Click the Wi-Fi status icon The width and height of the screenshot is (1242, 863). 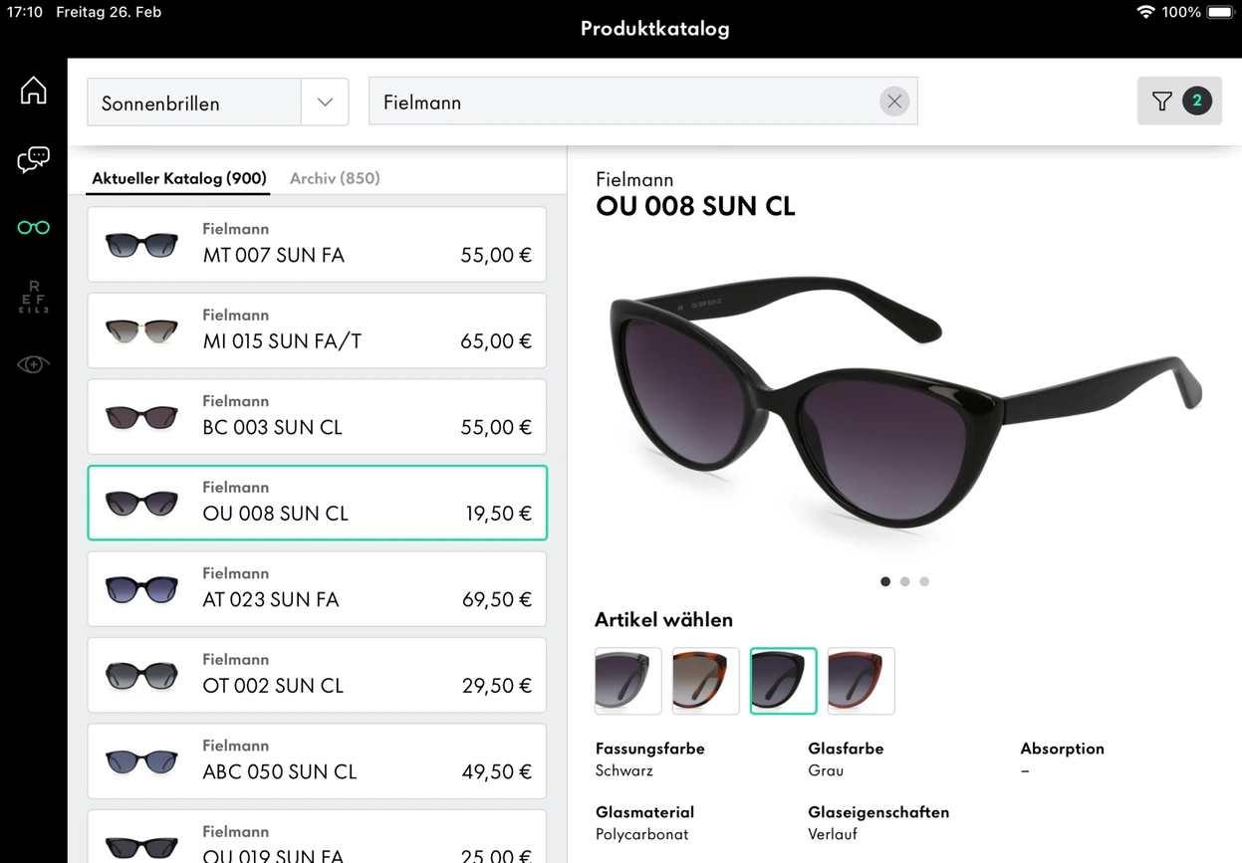(x=1145, y=12)
